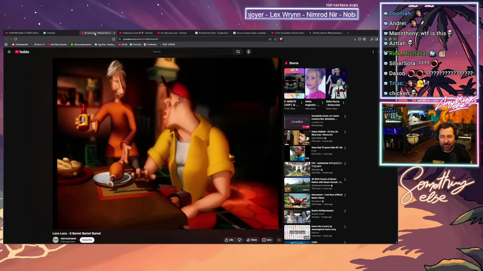Viewport: 483px width, 271px height.
Task: Open new browser tab with the plus icon
Action: (348, 33)
